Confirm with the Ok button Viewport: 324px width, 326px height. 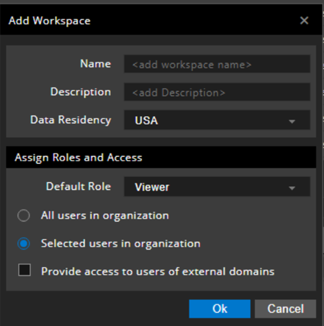pos(220,309)
